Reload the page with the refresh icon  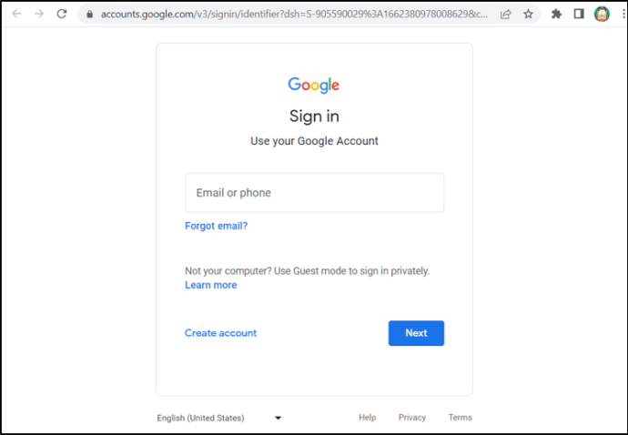click(62, 14)
